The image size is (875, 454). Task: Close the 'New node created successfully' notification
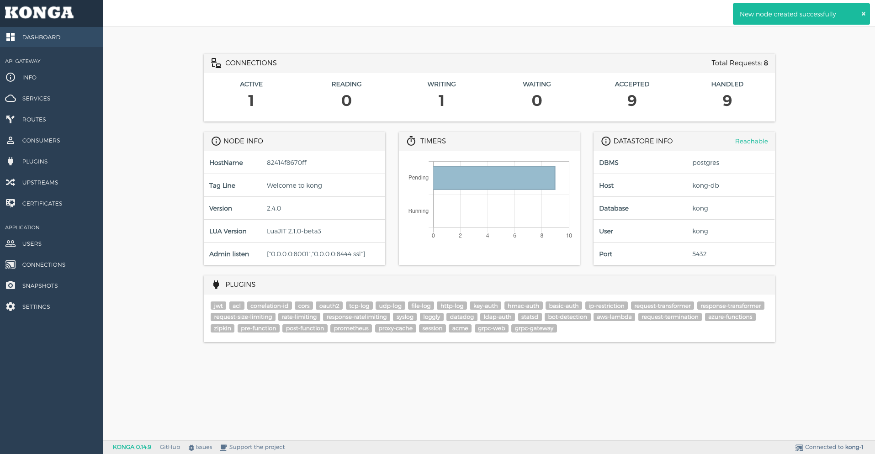click(863, 14)
